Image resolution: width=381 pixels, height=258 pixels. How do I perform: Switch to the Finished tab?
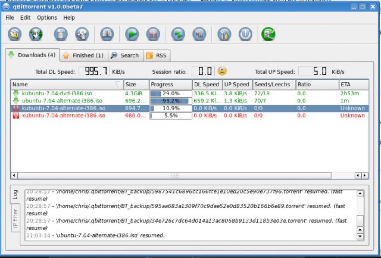coord(83,55)
